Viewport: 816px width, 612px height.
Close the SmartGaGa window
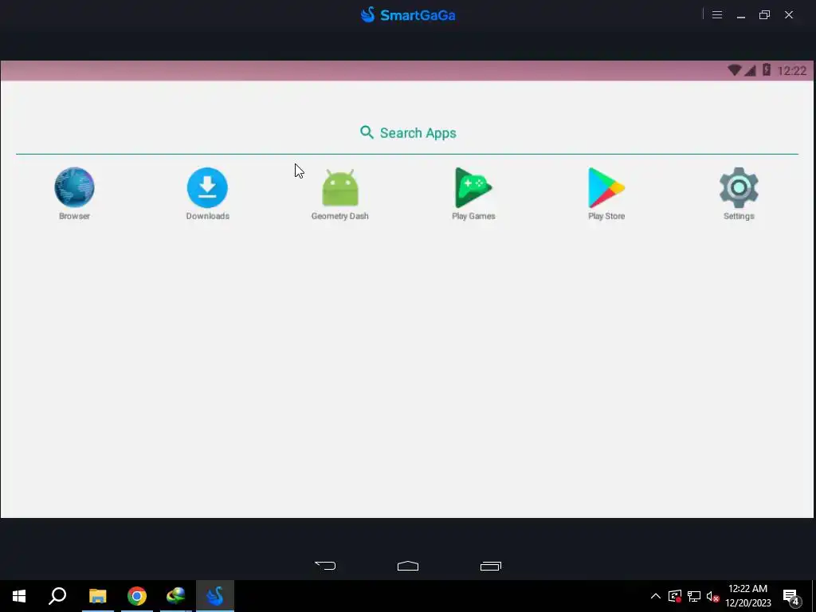pyautogui.click(x=789, y=15)
